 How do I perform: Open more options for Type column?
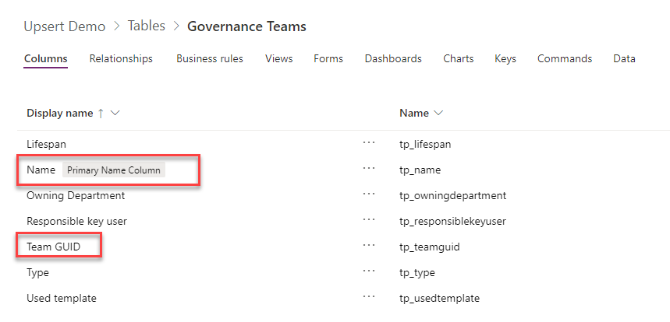click(x=369, y=272)
